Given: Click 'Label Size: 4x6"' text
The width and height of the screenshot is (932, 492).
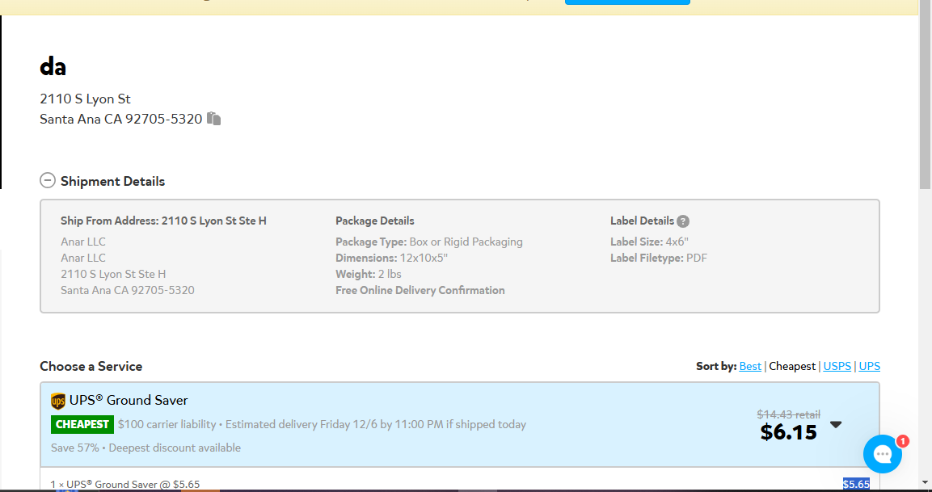Looking at the screenshot, I should pyautogui.click(x=649, y=242).
